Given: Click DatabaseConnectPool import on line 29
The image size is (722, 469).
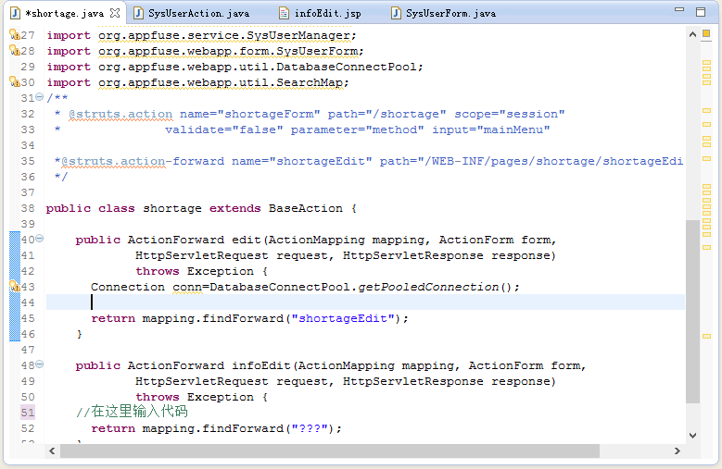Looking at the screenshot, I should 347,67.
